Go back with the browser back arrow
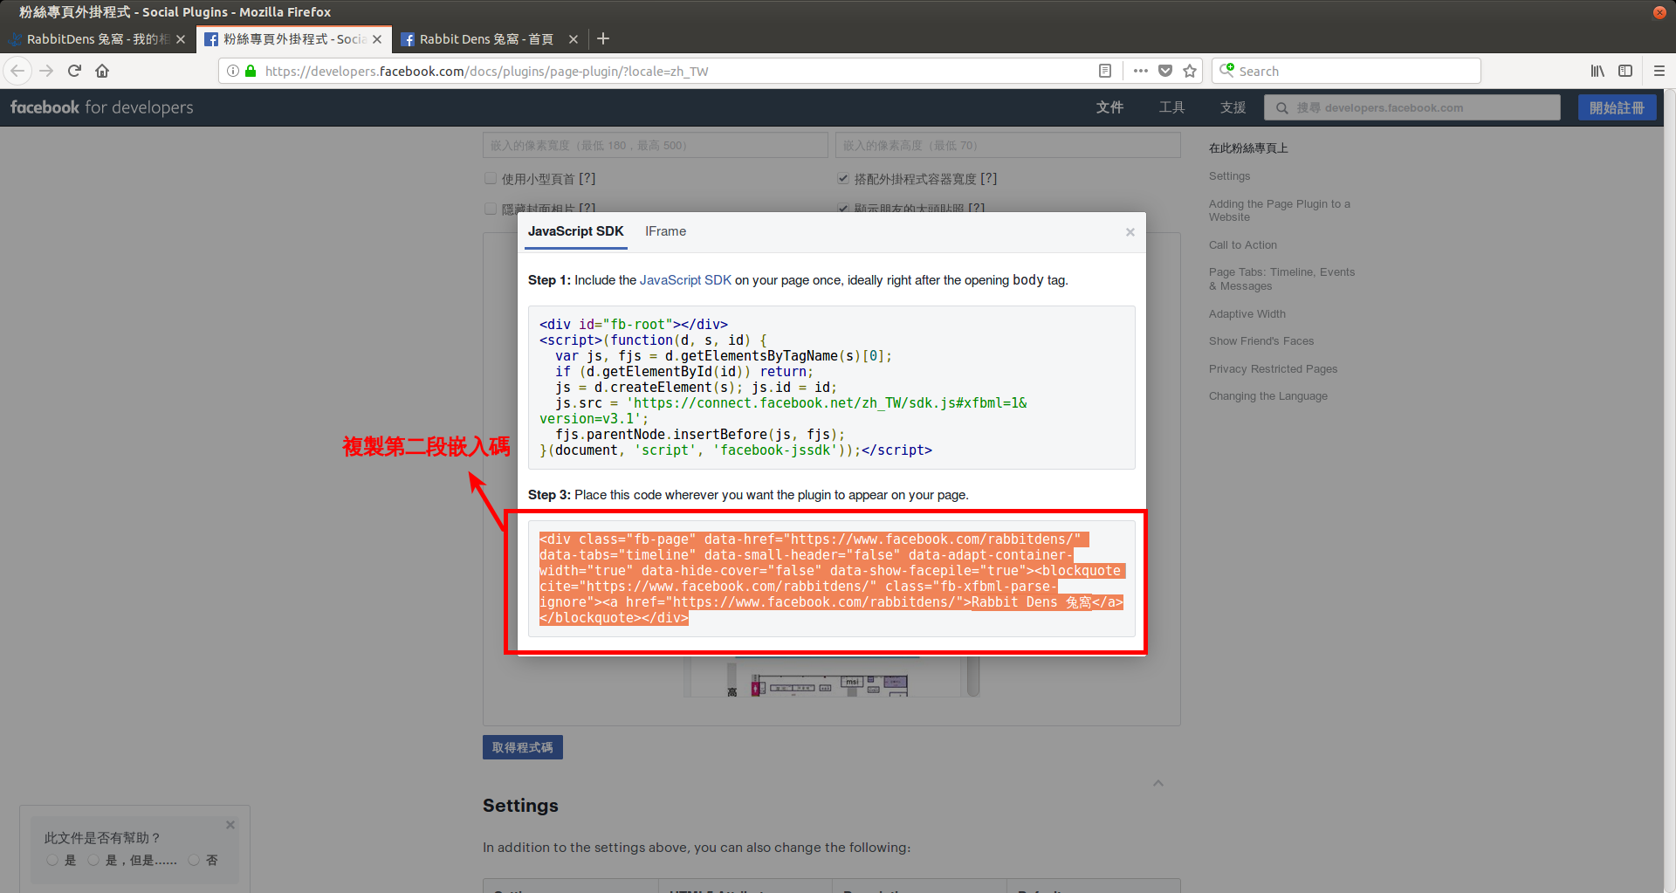1676x893 pixels. pos(17,71)
